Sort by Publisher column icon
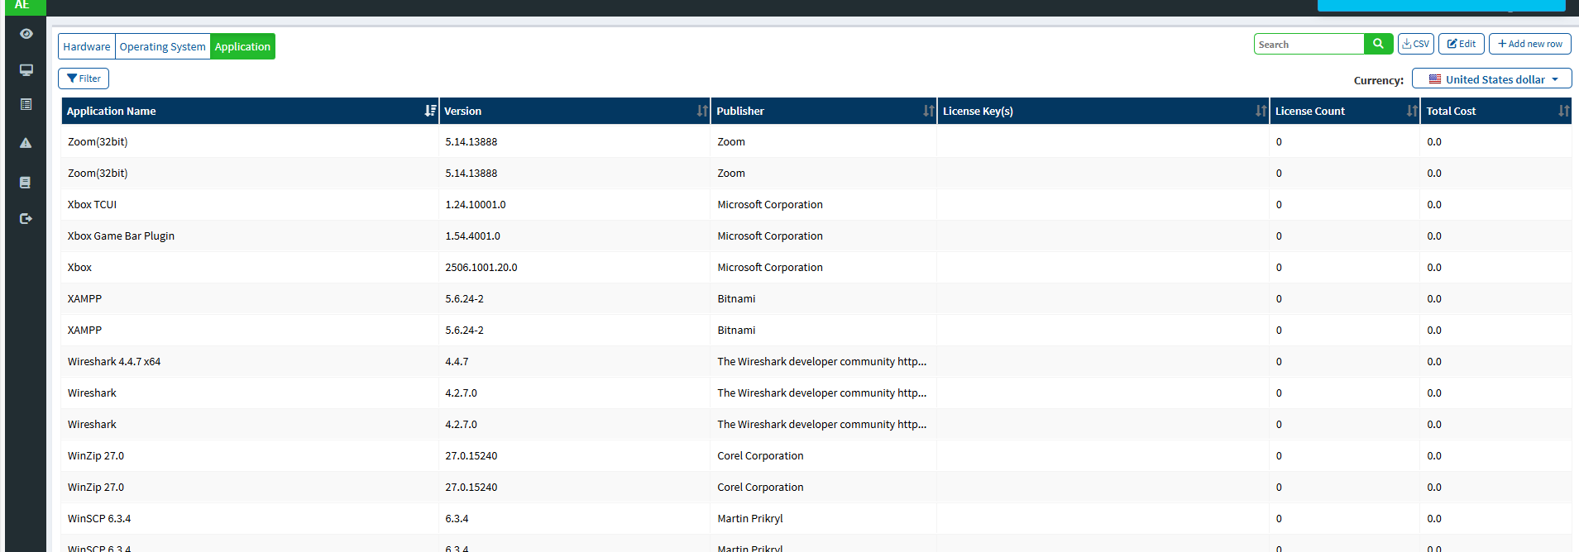 pyautogui.click(x=929, y=111)
